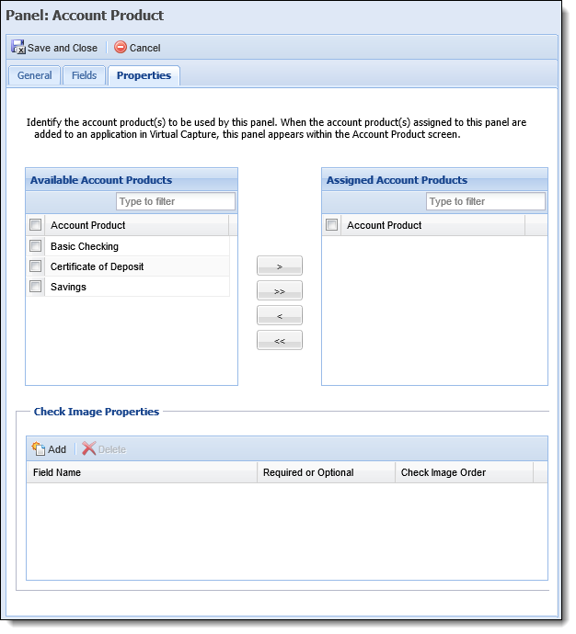576x634 pixels.
Task: Click the red X Delete icon
Action: point(88,448)
